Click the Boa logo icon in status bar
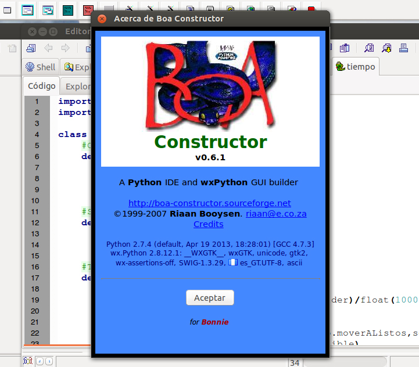The width and height of the screenshot is (419, 367). [28, 361]
